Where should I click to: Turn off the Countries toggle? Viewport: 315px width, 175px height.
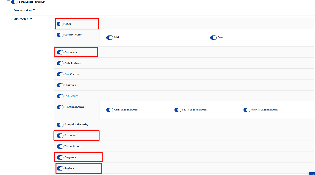(60, 85)
